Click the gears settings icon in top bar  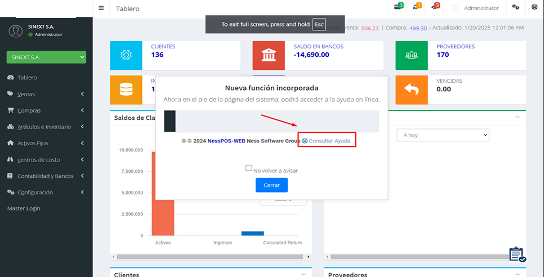(x=516, y=8)
